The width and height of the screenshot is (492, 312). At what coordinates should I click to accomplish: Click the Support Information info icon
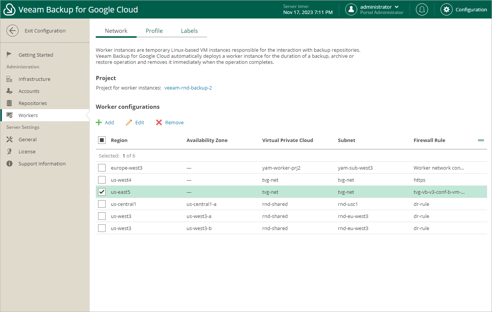9,164
